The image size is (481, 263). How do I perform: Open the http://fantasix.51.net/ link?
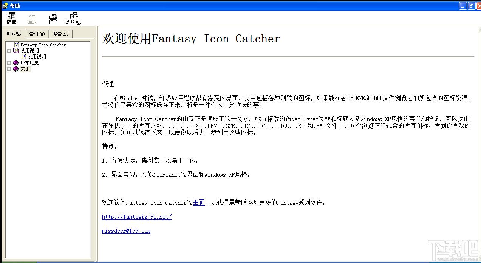pos(136,217)
